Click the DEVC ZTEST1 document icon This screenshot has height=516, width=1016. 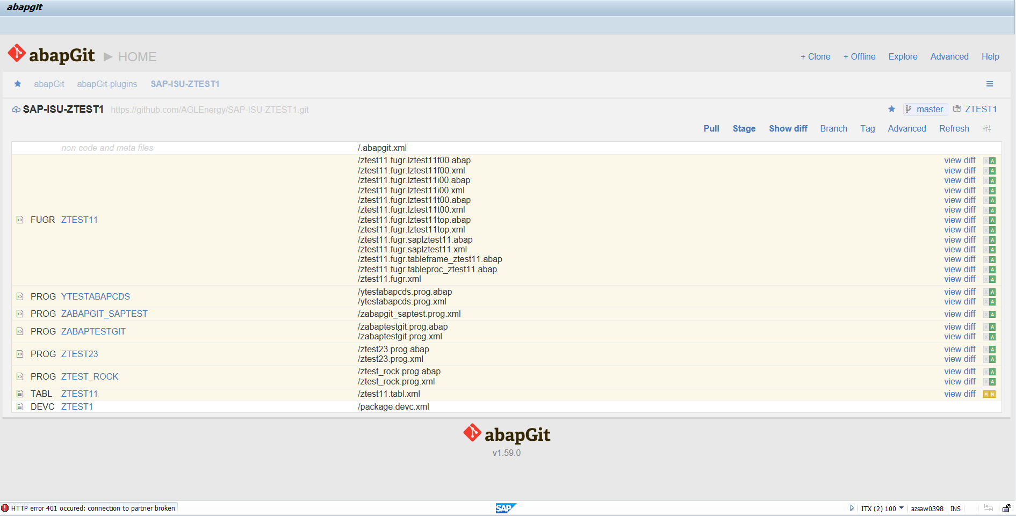tap(20, 406)
